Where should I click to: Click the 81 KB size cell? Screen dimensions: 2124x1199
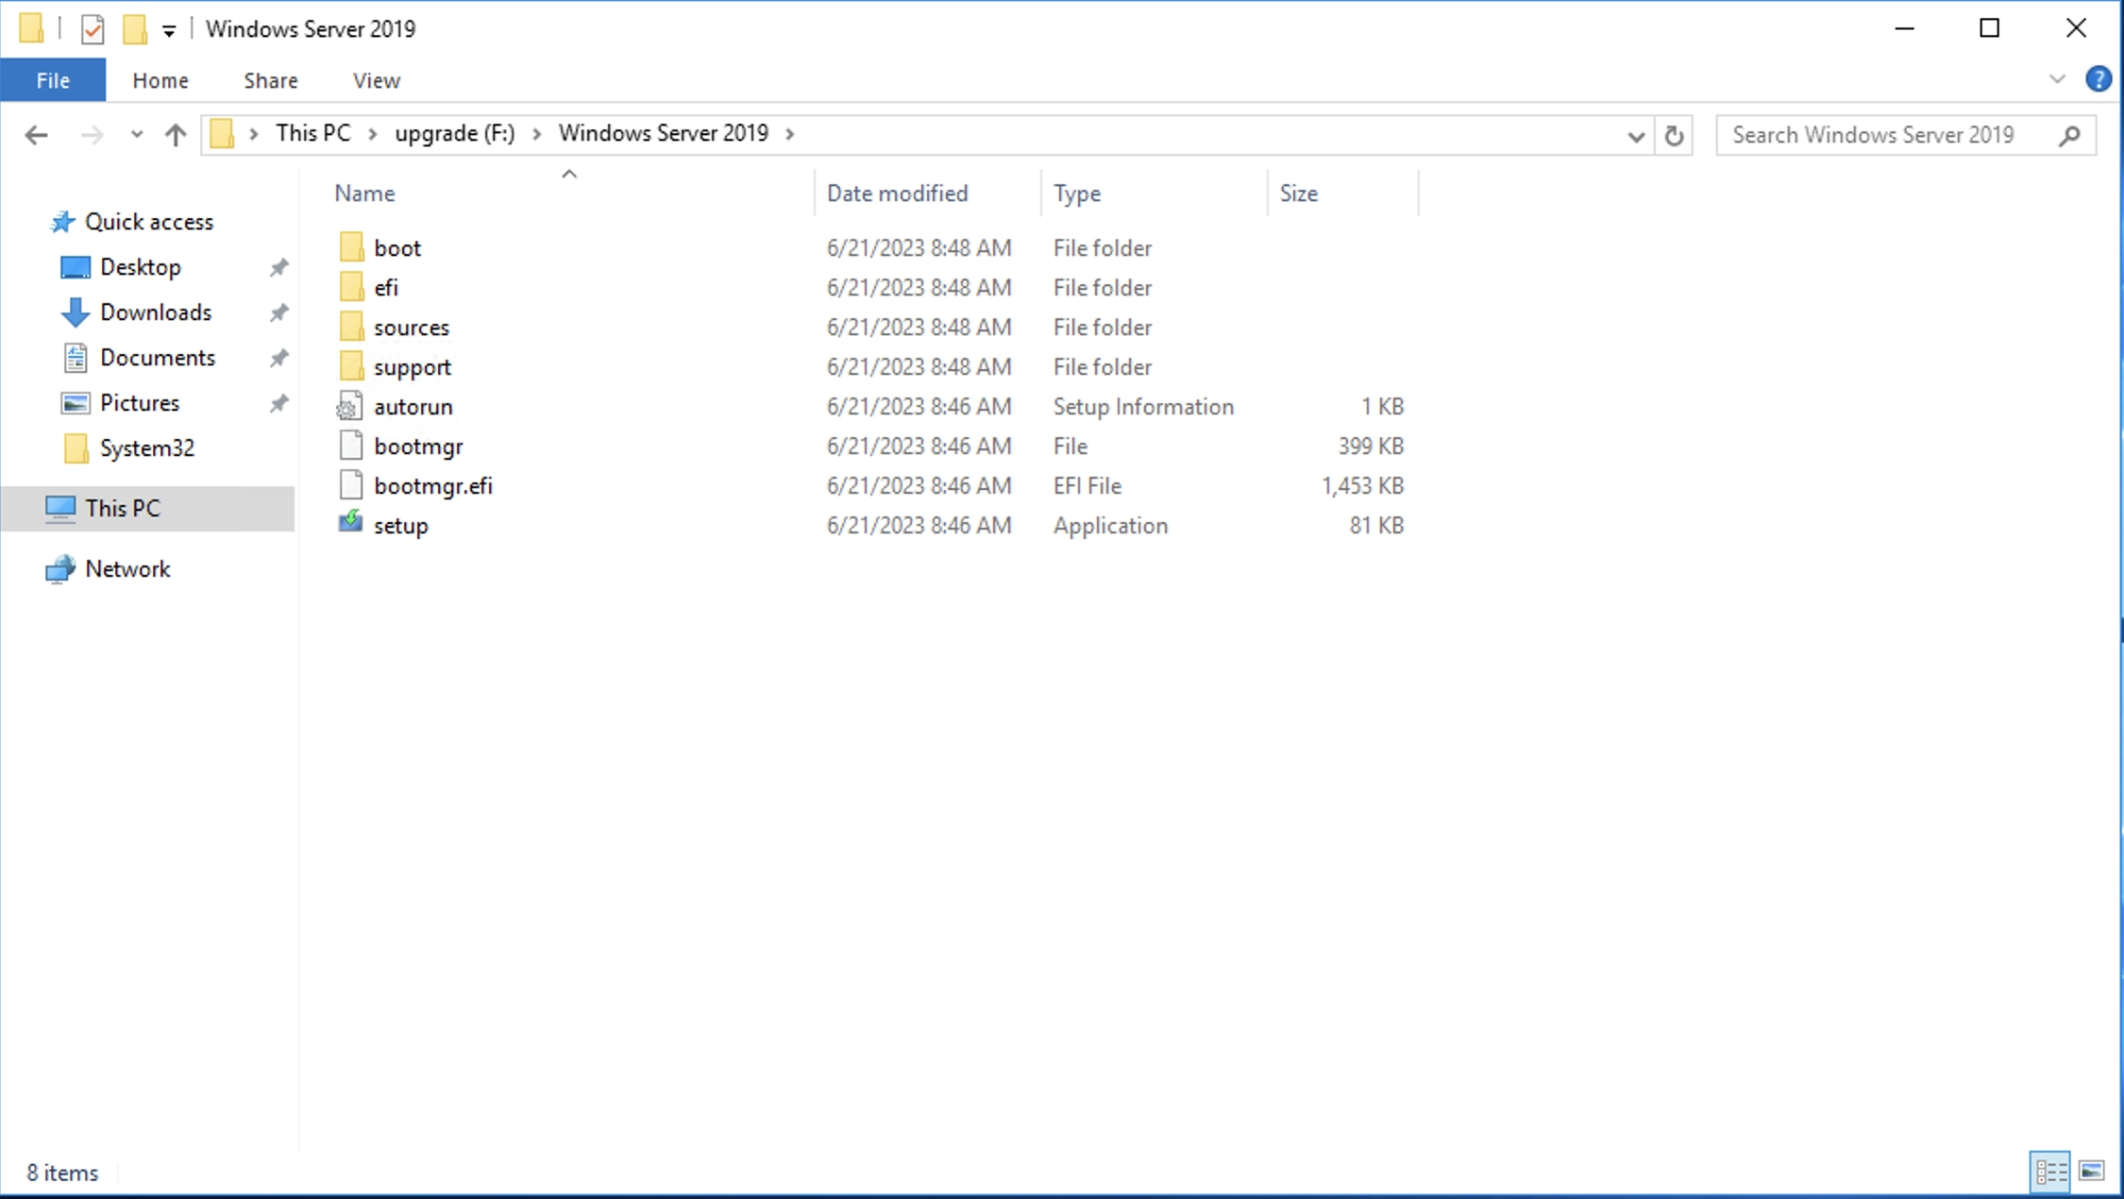coord(1376,525)
